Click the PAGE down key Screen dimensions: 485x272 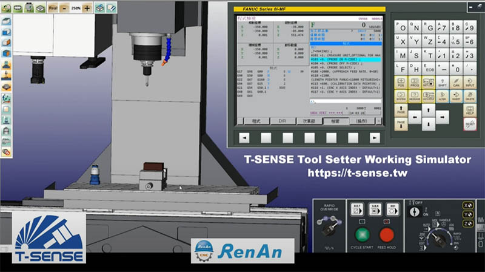[401, 124]
